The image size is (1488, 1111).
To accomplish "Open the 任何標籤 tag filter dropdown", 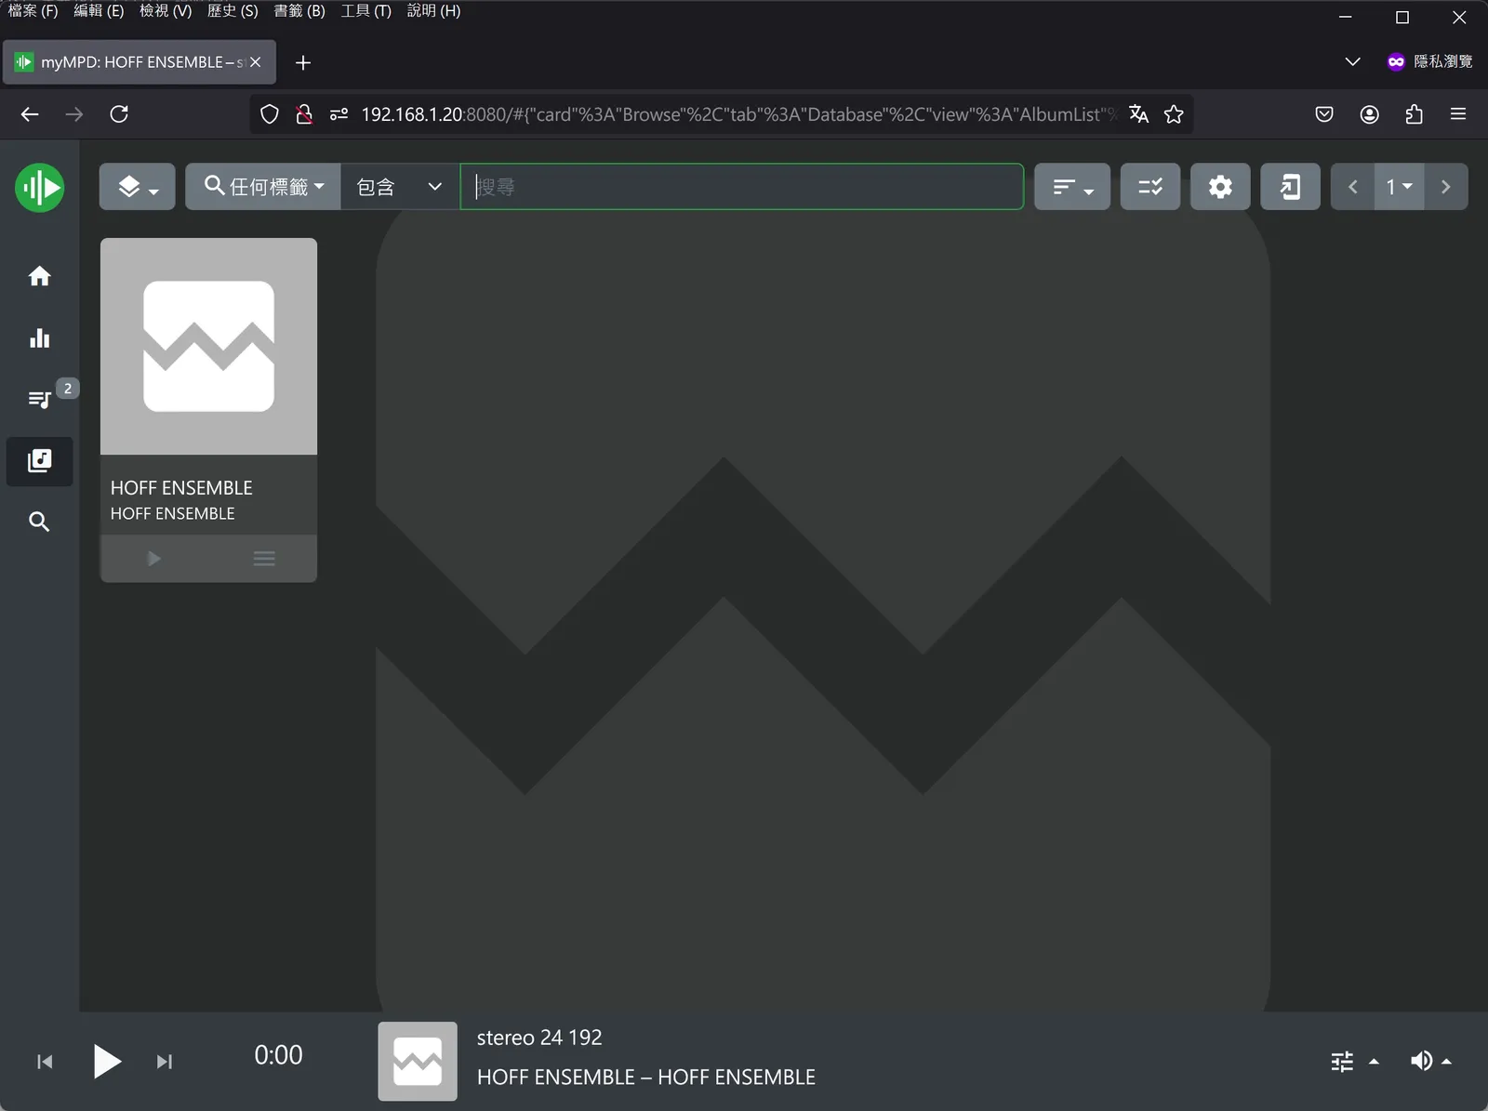I will (x=263, y=187).
